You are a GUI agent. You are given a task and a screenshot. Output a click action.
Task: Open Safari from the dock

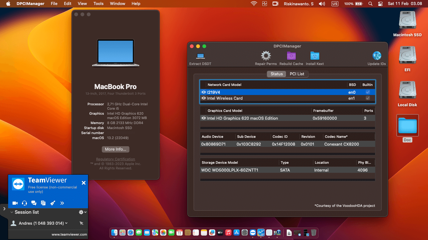point(131,232)
